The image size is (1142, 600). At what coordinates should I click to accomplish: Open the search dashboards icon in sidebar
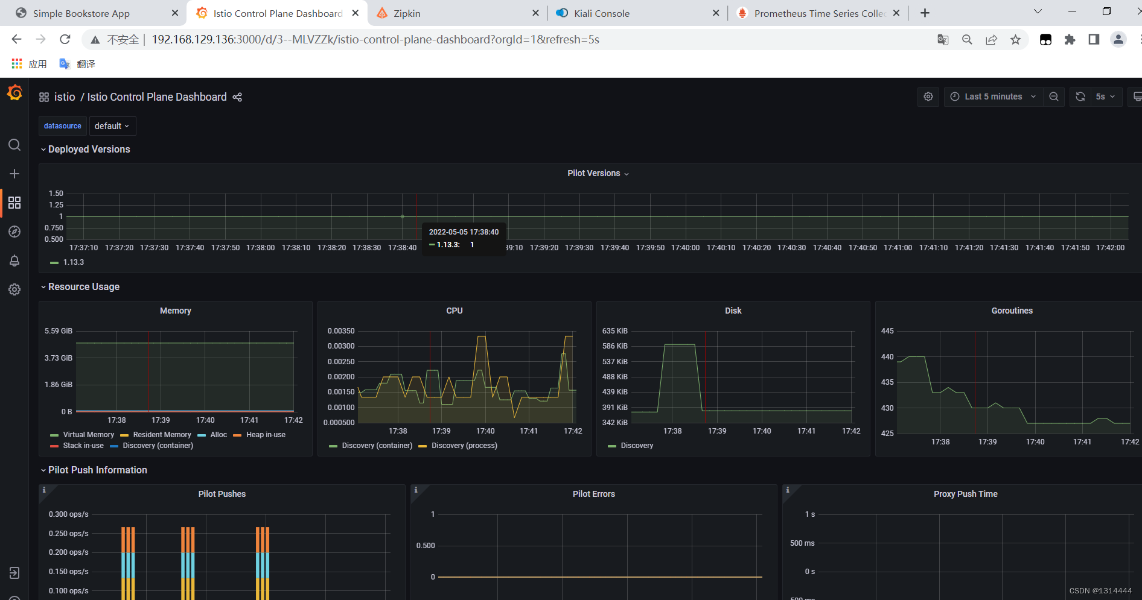tap(14, 145)
